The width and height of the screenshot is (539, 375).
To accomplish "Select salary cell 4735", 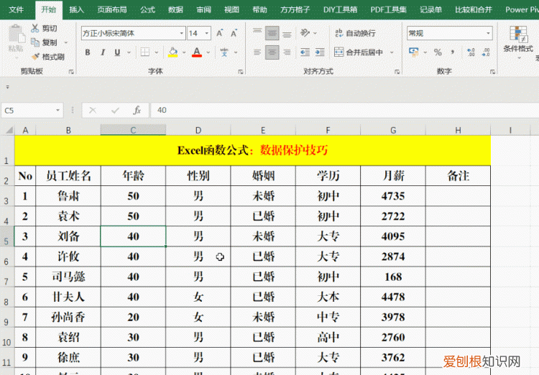I will [393, 196].
